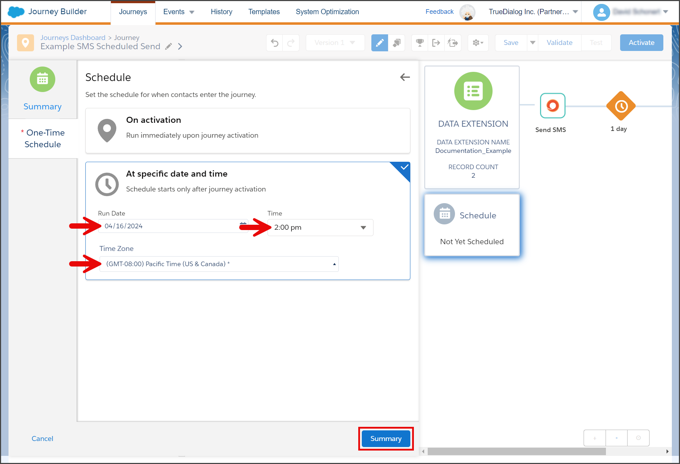The width and height of the screenshot is (680, 464).
Task: Click the export share icon
Action: 453,43
